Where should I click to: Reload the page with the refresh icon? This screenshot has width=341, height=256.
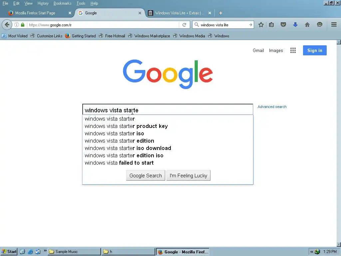[x=184, y=25]
